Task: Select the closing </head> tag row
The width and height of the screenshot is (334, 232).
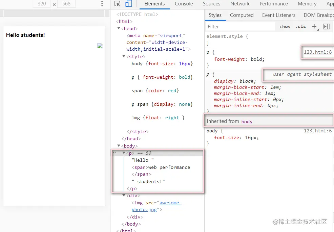Action: [x=131, y=138]
